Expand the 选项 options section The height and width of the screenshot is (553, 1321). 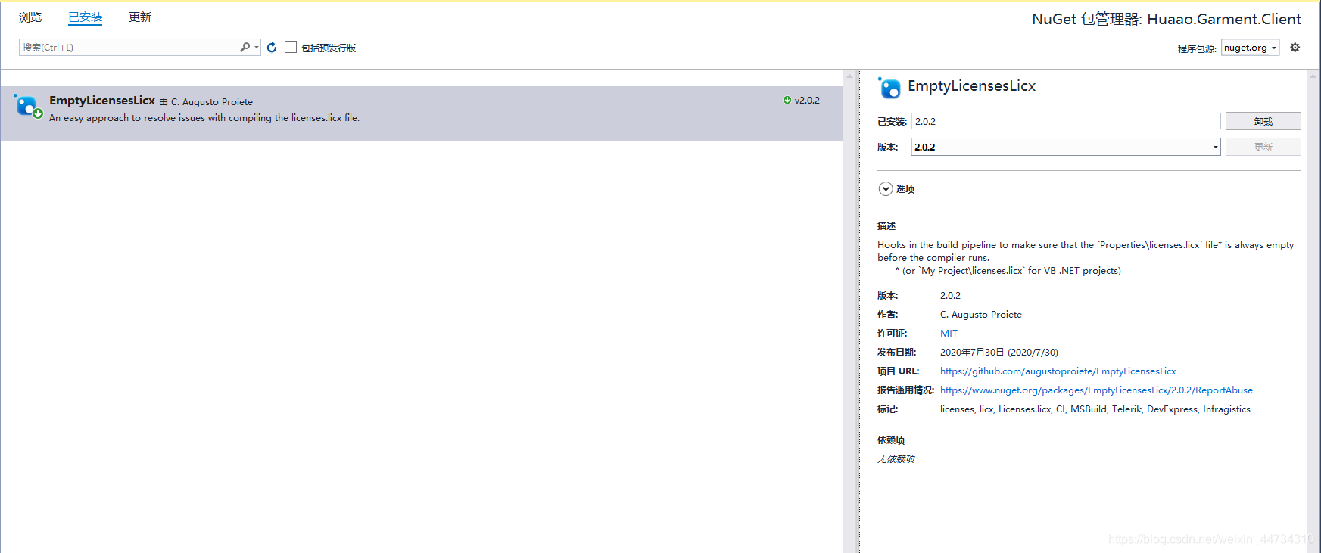click(886, 188)
